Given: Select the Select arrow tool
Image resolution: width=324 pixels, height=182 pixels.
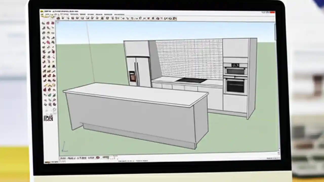Looking at the screenshot, I should coord(58,18).
